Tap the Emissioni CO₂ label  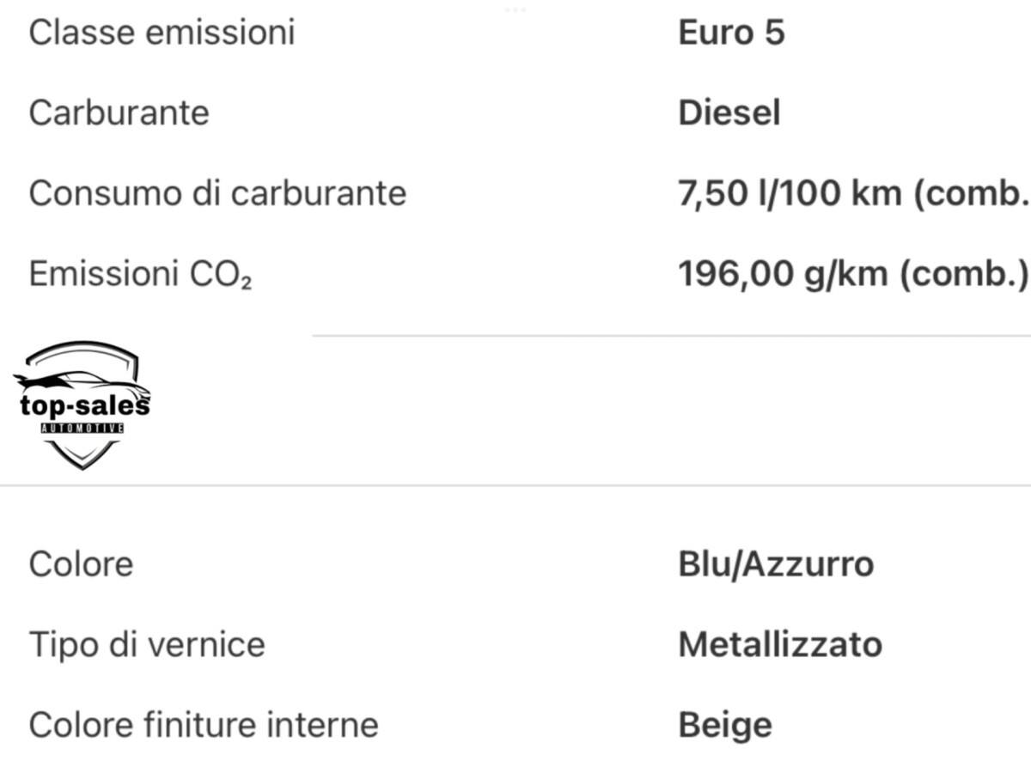coord(140,274)
